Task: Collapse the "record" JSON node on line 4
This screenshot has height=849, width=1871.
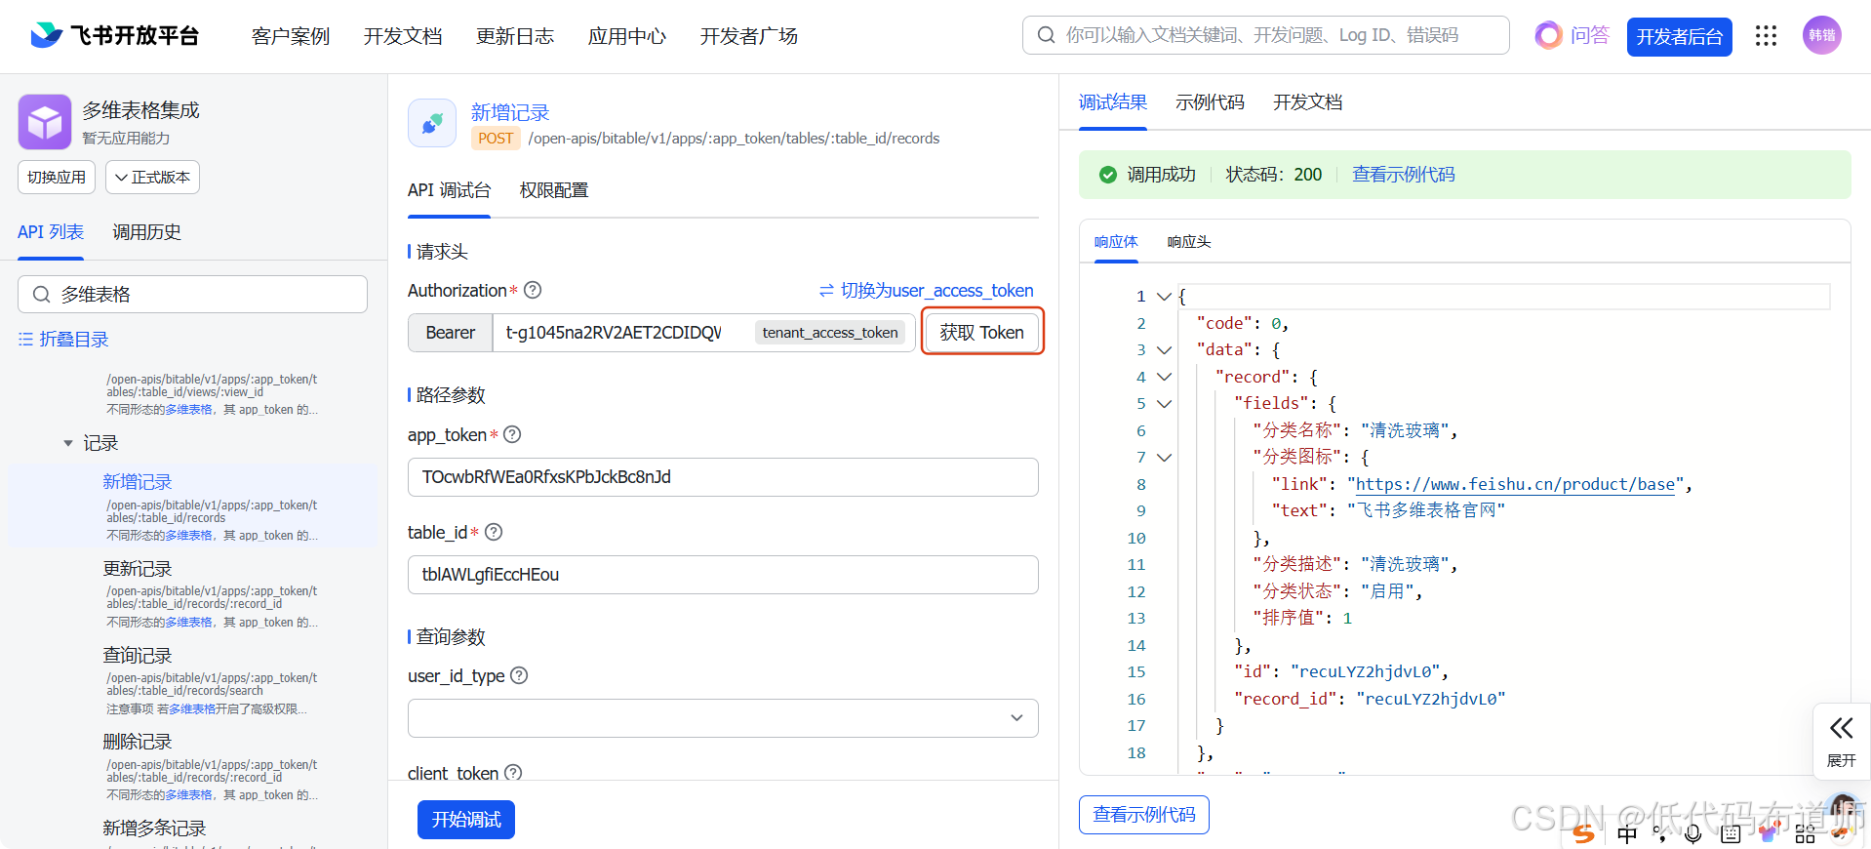Action: (1164, 377)
